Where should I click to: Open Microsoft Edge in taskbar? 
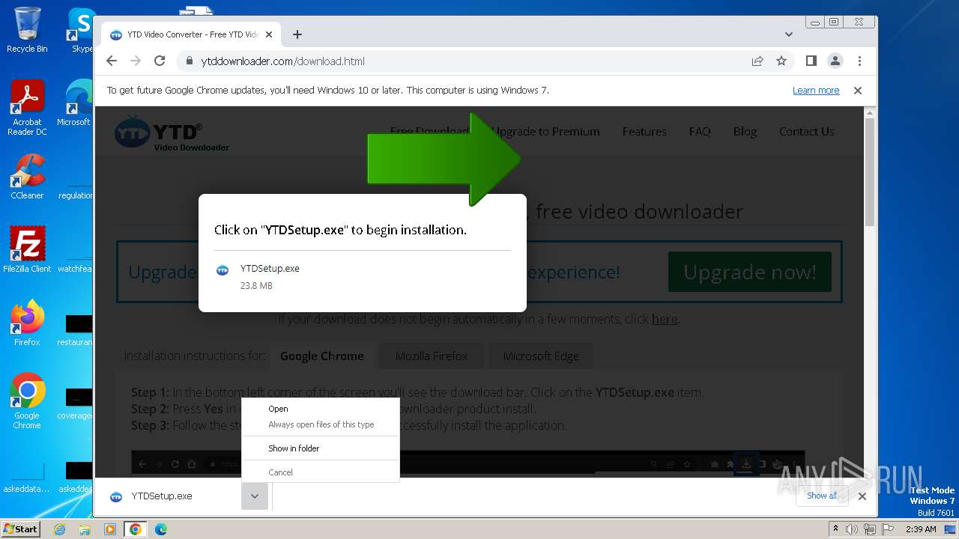tap(160, 529)
